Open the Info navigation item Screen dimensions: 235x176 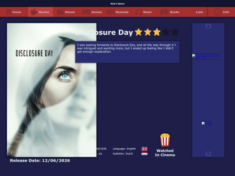(222, 12)
